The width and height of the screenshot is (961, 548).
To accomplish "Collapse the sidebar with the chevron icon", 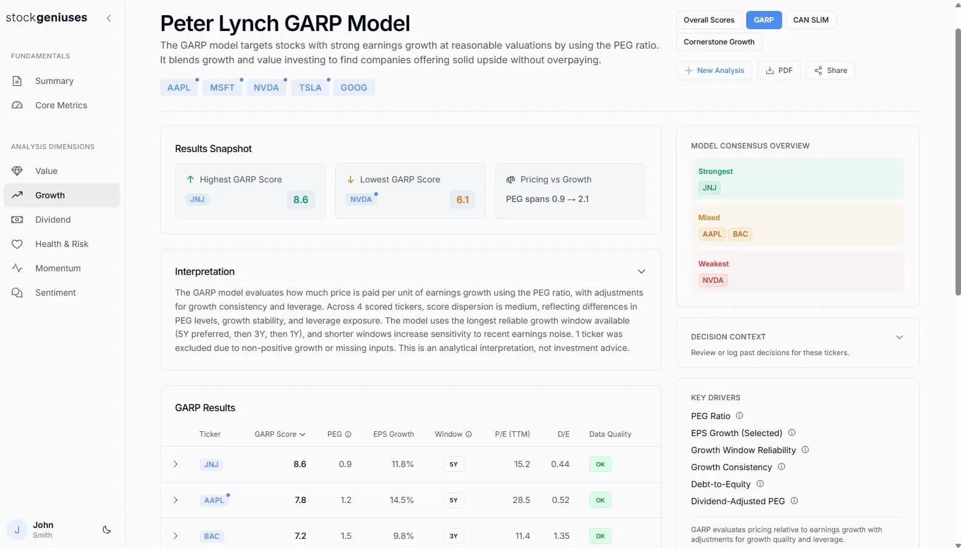I will 109,18.
